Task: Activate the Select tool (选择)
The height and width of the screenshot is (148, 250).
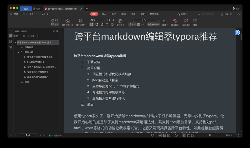Action: (55, 24)
